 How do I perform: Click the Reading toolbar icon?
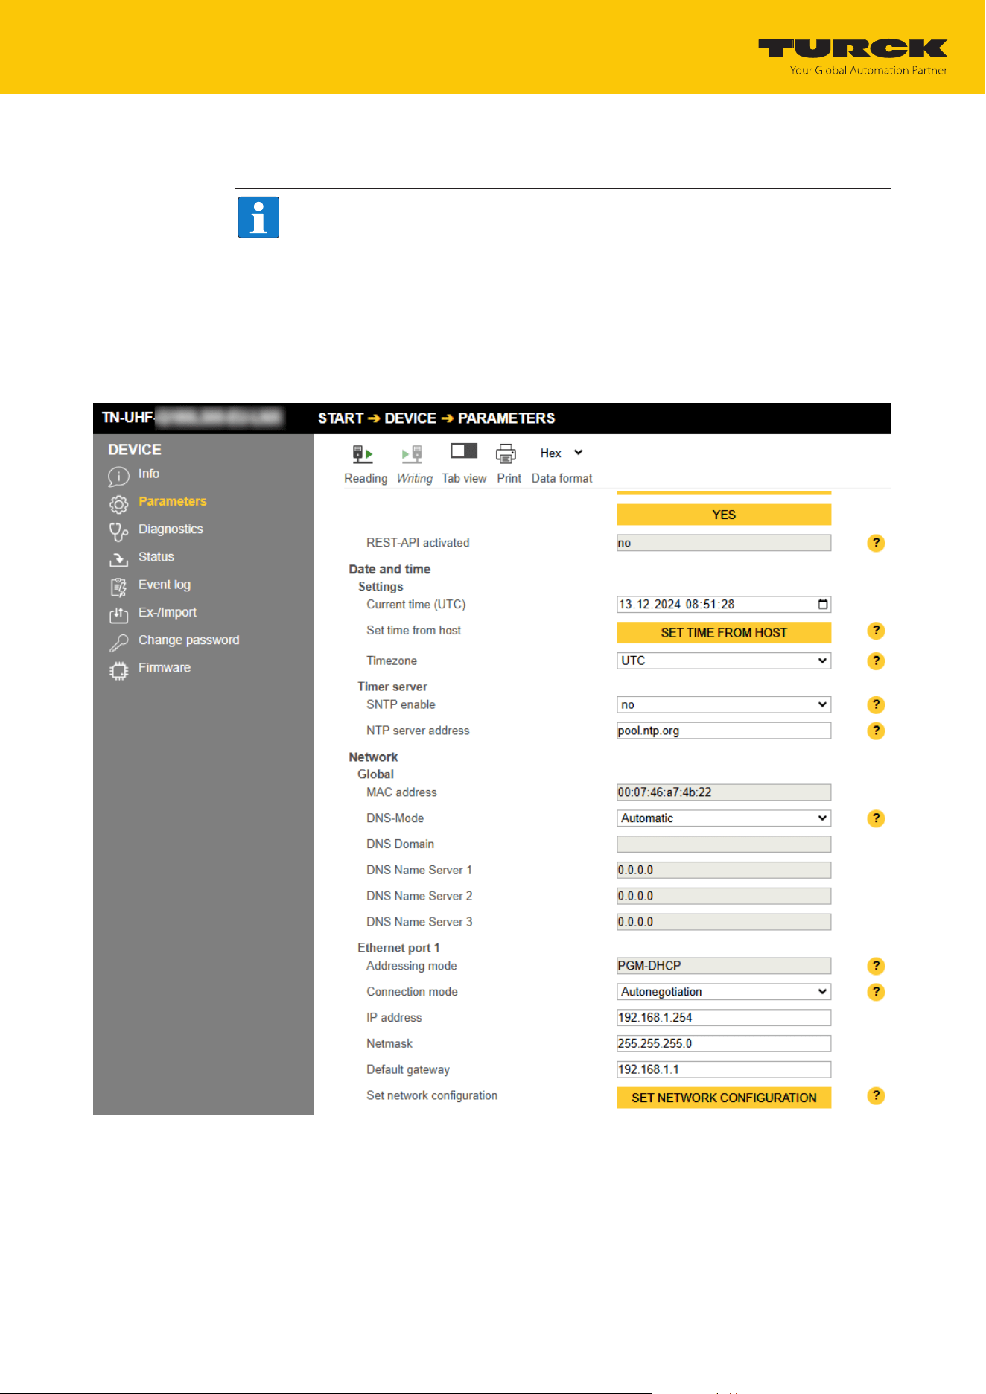pos(363,453)
